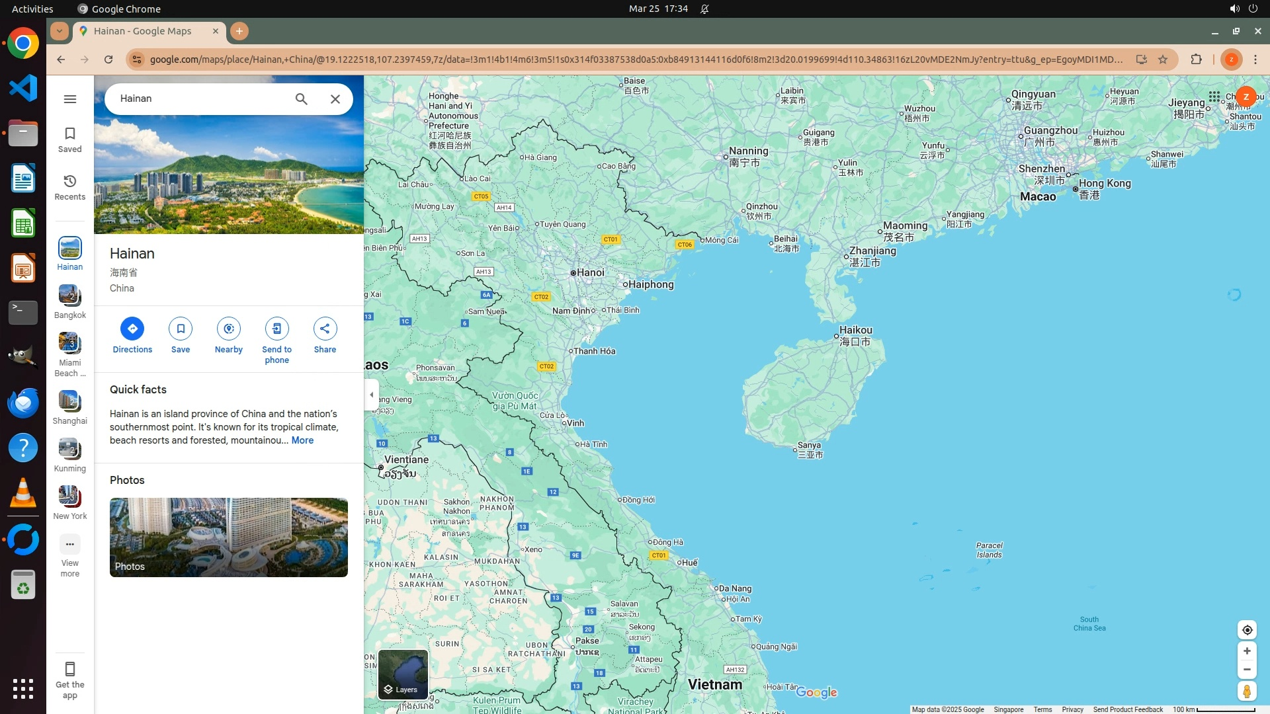Open the Hainan Photos thumbnail
The image size is (1270, 714).
(x=229, y=537)
